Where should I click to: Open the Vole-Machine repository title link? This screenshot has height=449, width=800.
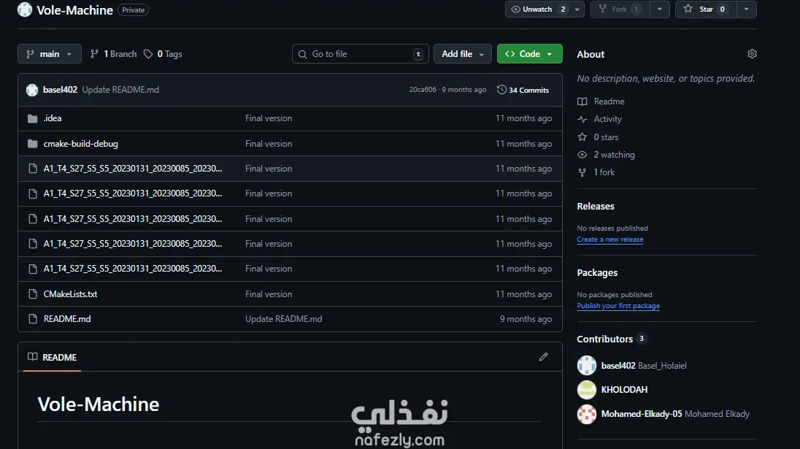74,10
